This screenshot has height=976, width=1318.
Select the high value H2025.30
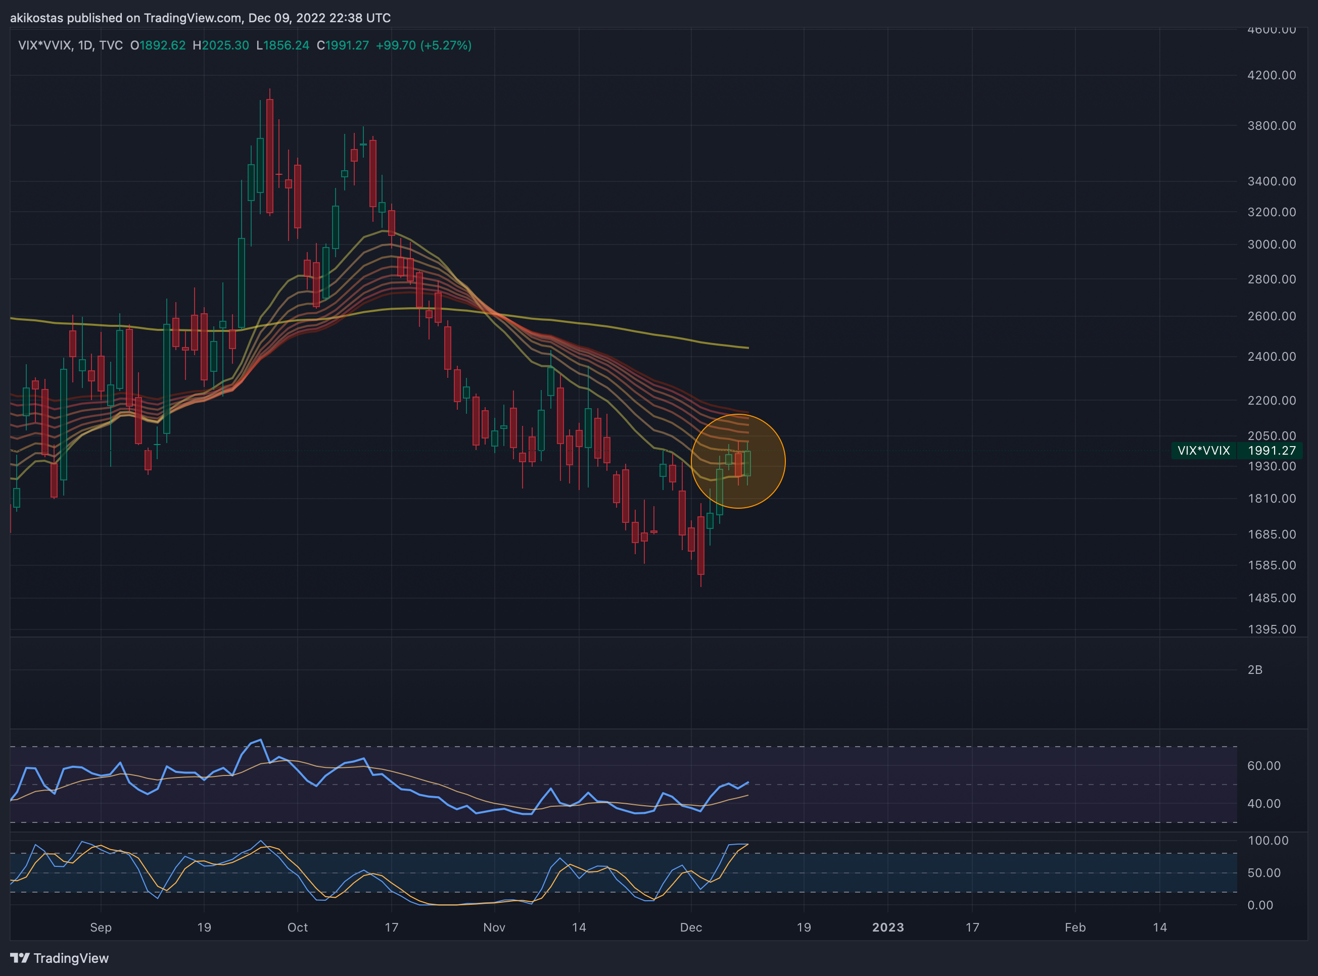coord(221,45)
